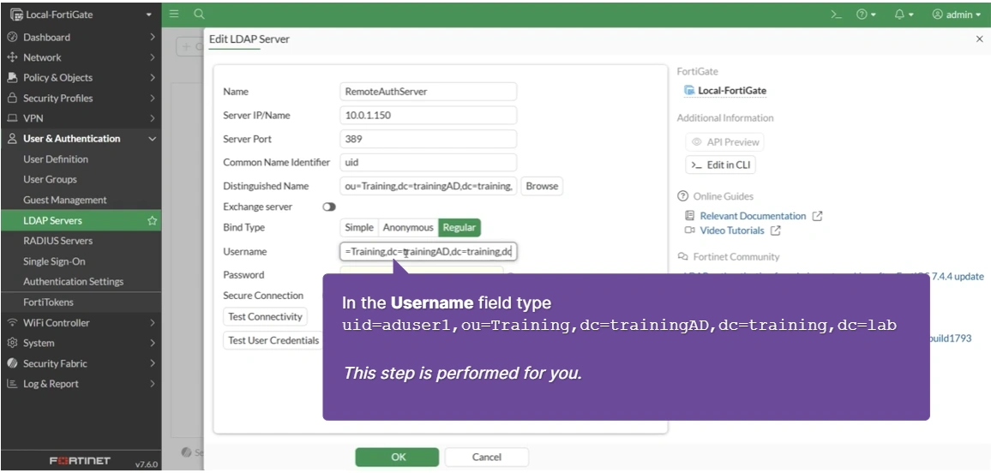Toggle the Exchange server switch
The width and height of the screenshot is (991, 473).
click(328, 207)
